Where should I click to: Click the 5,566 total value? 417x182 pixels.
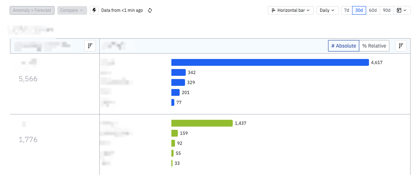[x=28, y=79]
